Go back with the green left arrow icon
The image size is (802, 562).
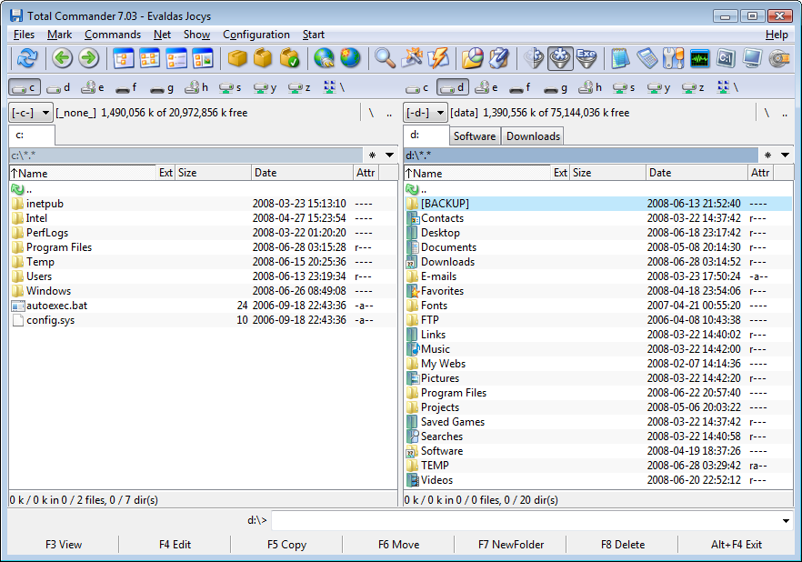click(x=63, y=58)
